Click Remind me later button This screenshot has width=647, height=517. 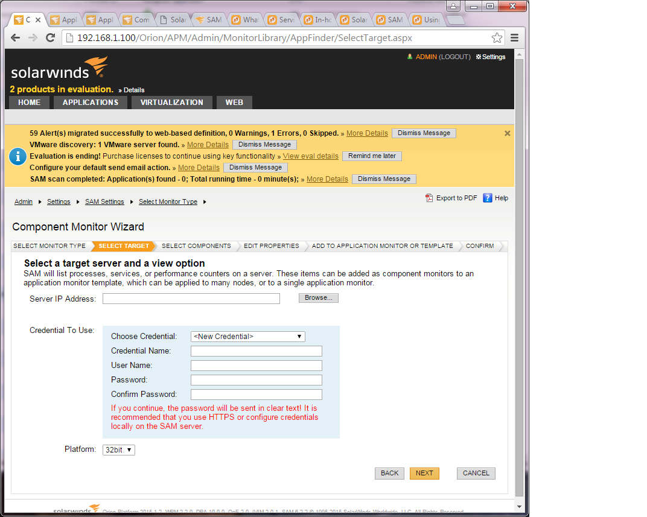click(x=372, y=156)
